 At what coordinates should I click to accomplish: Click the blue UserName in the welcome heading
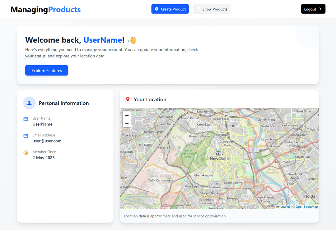pos(103,40)
